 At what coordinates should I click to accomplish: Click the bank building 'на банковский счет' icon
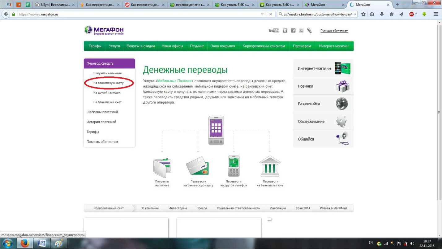click(x=270, y=166)
